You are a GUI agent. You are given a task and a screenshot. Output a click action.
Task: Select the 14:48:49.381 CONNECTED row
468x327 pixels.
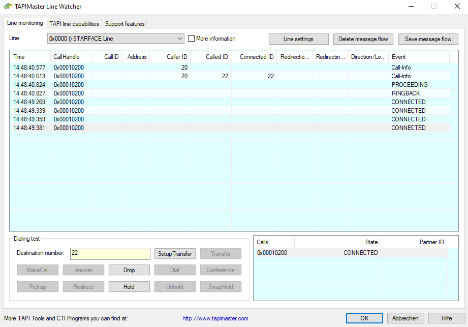pos(230,127)
